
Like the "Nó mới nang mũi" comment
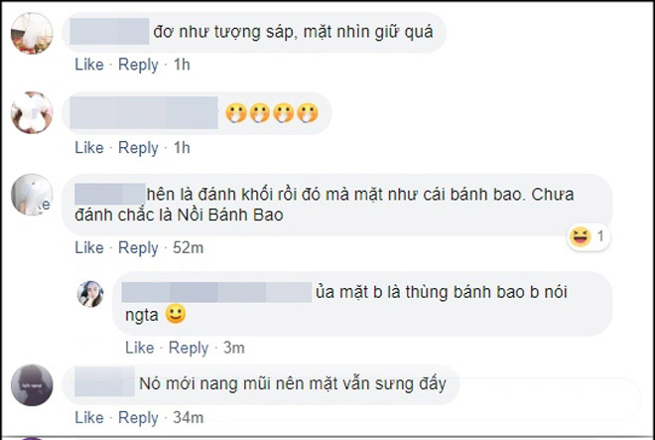coord(88,416)
